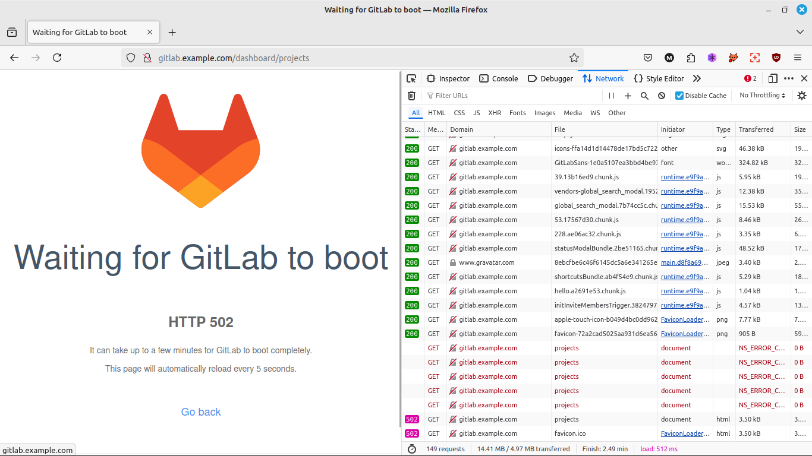Filter requests by JS

click(477, 113)
